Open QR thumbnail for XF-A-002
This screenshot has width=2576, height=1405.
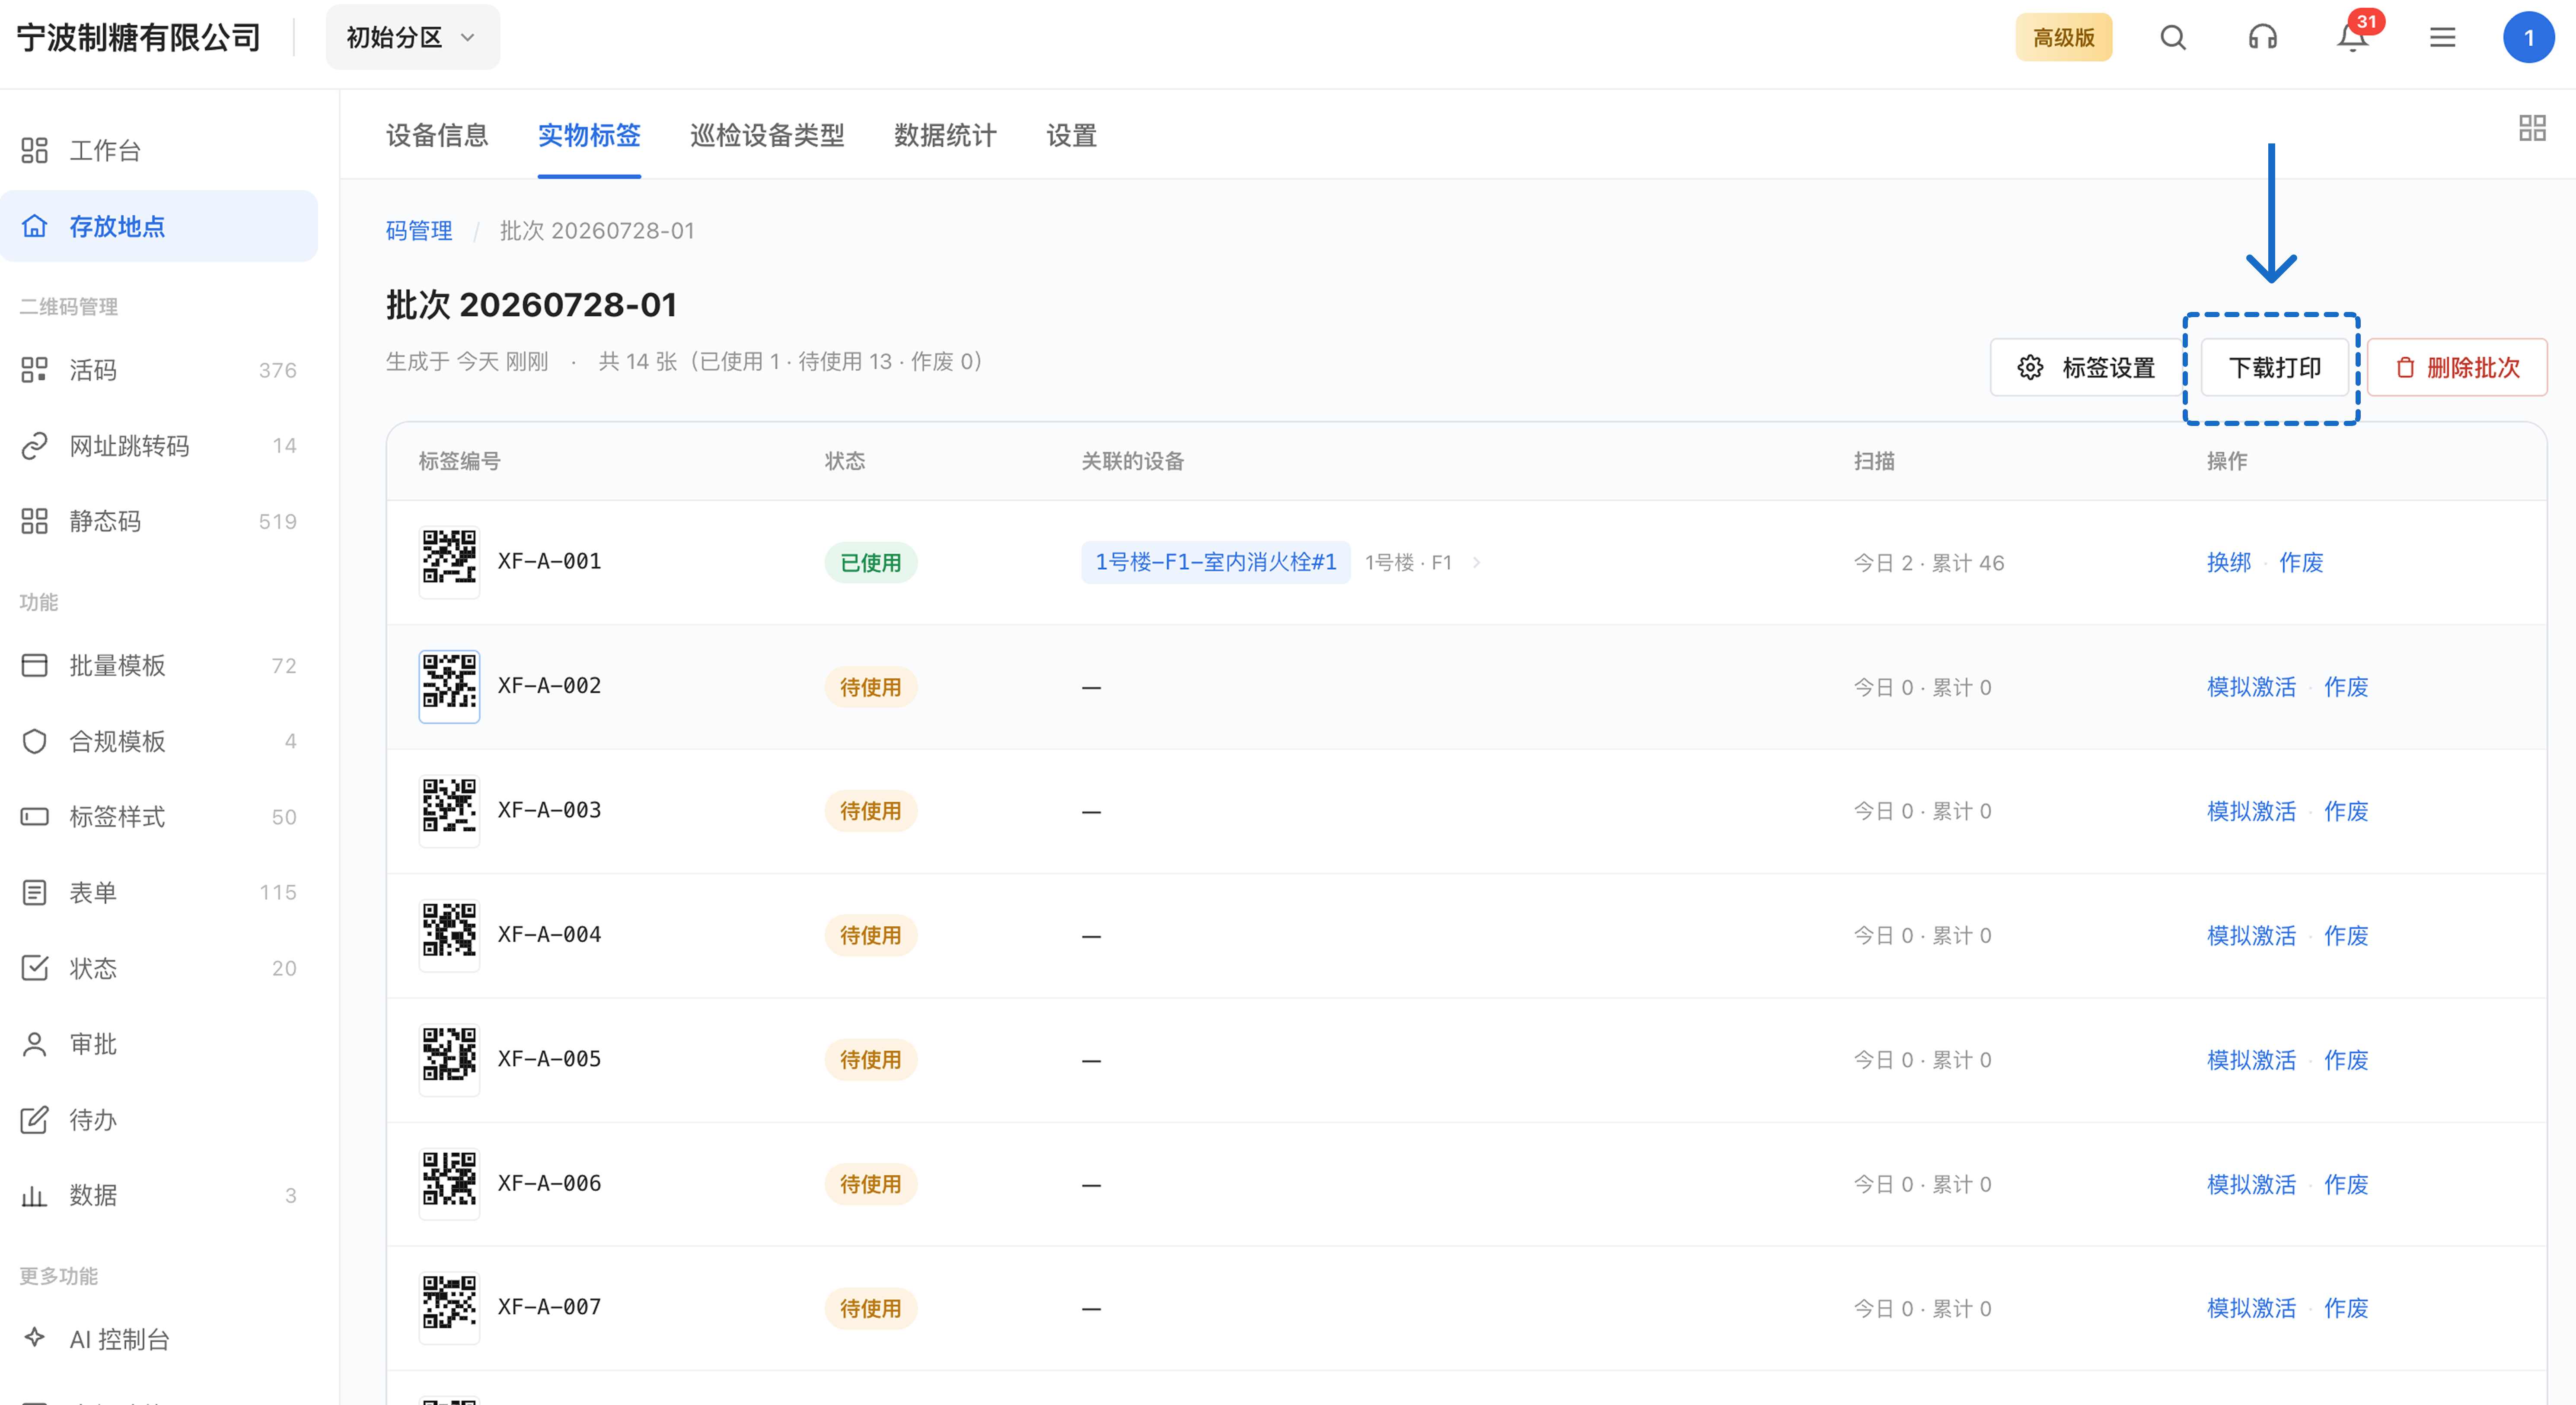[x=449, y=687]
